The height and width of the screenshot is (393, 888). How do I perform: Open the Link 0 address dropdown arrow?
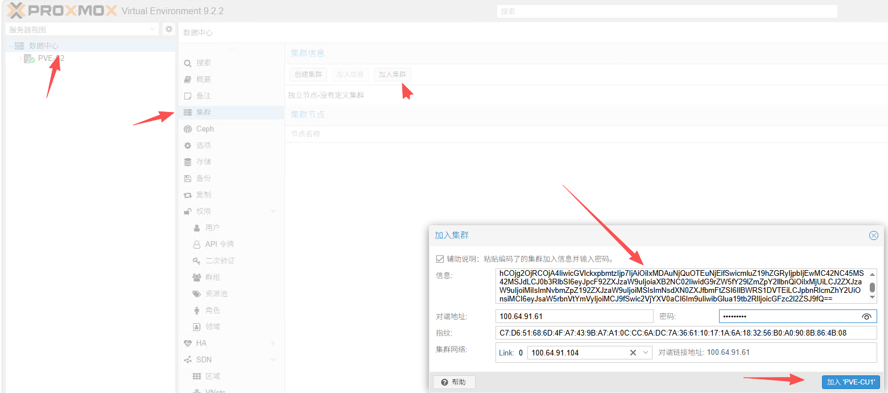646,353
